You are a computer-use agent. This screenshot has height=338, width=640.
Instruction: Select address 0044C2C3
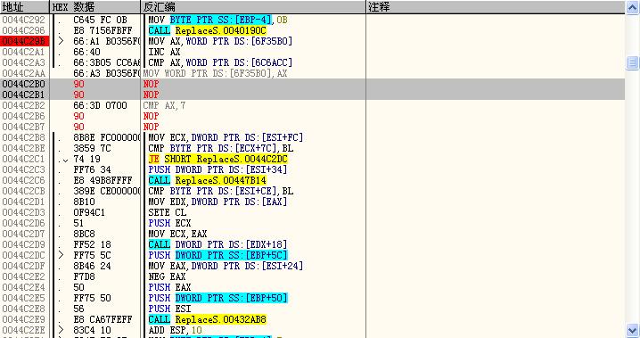24,169
